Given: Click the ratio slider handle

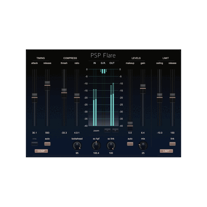Looking at the screenshot, I should point(77,98).
